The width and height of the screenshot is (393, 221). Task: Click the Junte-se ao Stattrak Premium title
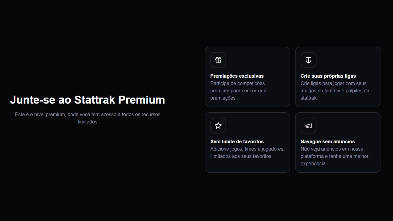coord(88,100)
